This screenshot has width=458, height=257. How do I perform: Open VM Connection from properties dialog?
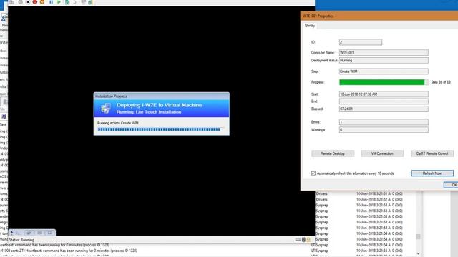coord(382,153)
